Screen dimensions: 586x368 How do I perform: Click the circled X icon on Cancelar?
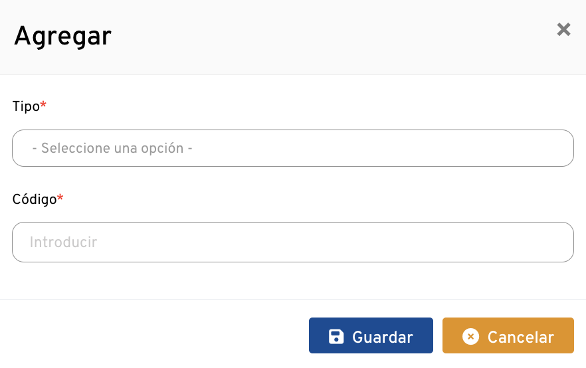tap(470, 337)
